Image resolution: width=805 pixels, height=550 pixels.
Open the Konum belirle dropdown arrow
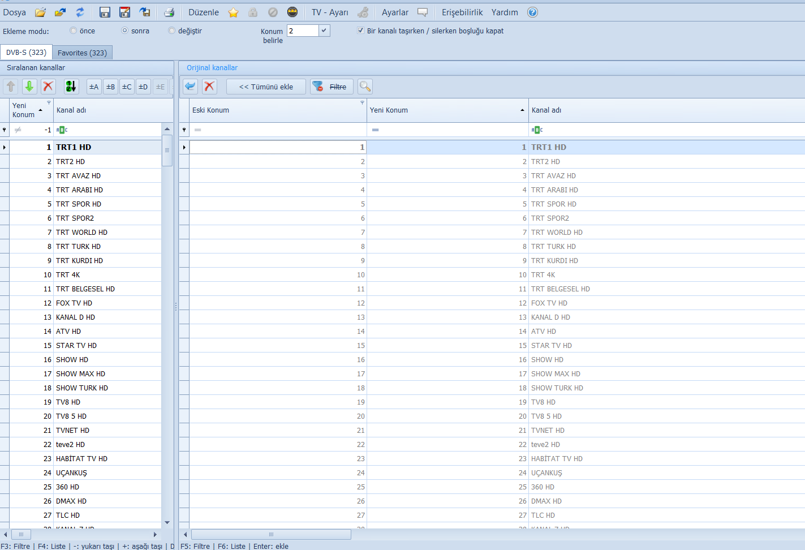click(324, 31)
